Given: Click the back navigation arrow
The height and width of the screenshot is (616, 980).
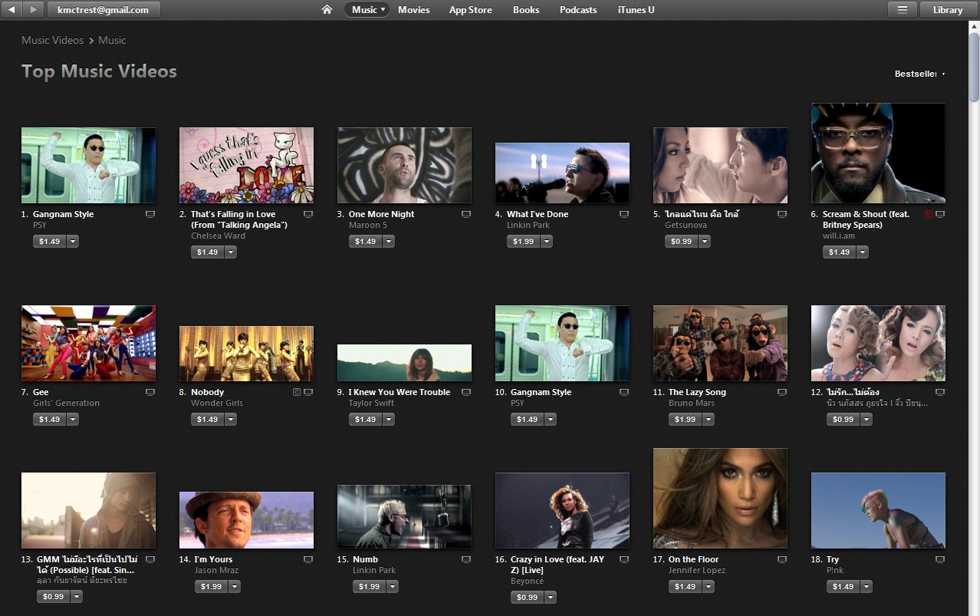Looking at the screenshot, I should (12, 10).
